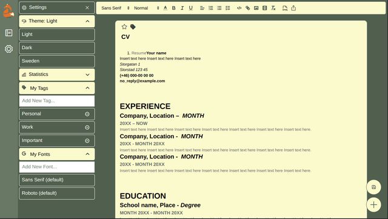
Task: Export note as HTML
Action: (285, 8)
